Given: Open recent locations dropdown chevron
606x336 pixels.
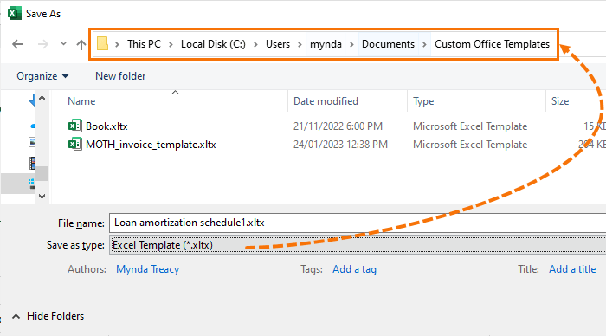Looking at the screenshot, I should [x=63, y=43].
